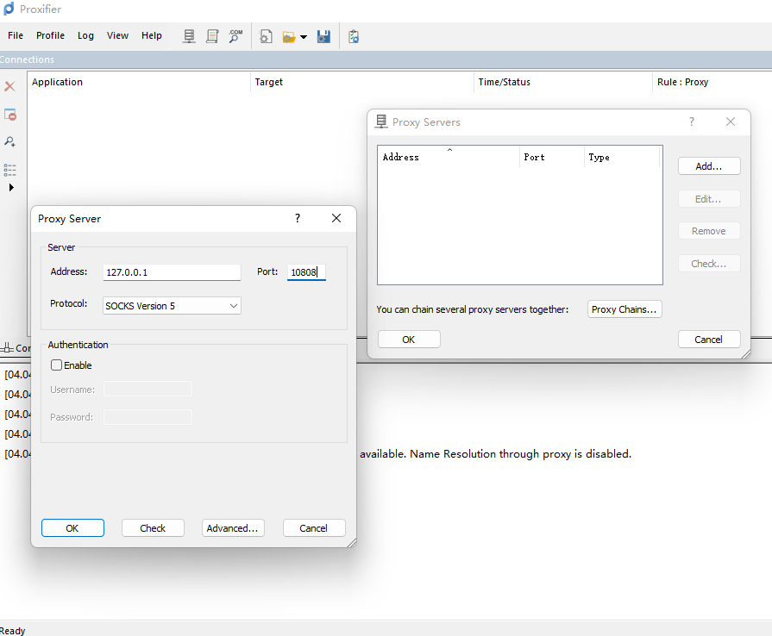Open Proxy Servers toolbar icon
Viewport: 772px width, 636px height.
point(189,36)
